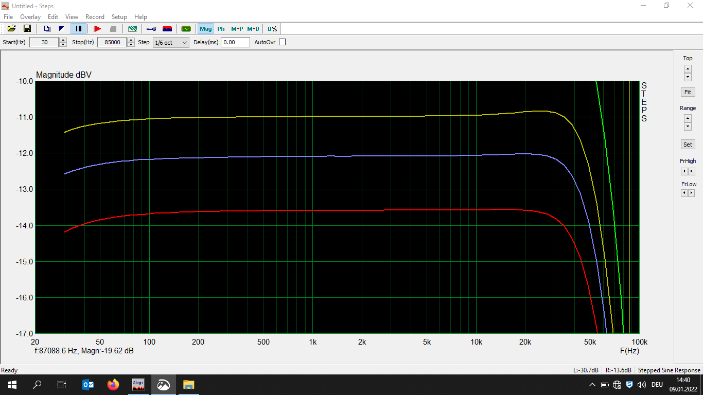Open Outlook from the taskbar
Image resolution: width=703 pixels, height=395 pixels.
coord(88,385)
